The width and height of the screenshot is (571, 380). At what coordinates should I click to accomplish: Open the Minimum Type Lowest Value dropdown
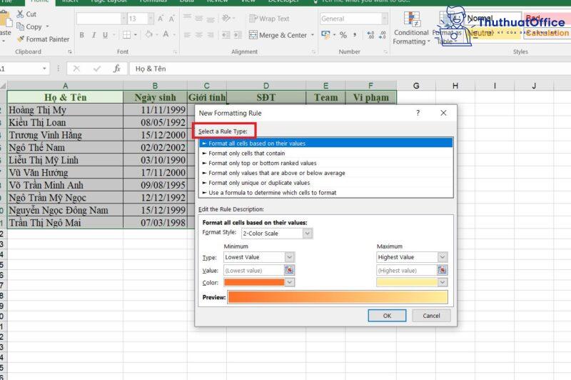tap(290, 257)
